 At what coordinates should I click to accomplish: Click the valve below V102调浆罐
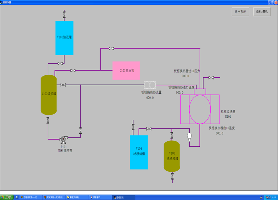click(x=48, y=120)
